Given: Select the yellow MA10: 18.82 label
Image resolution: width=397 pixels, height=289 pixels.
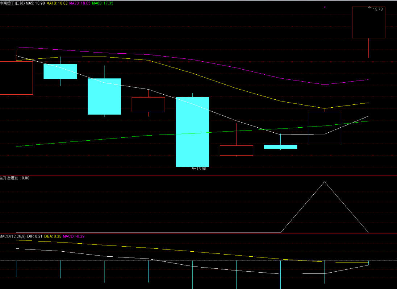Looking at the screenshot, I should (57, 3).
